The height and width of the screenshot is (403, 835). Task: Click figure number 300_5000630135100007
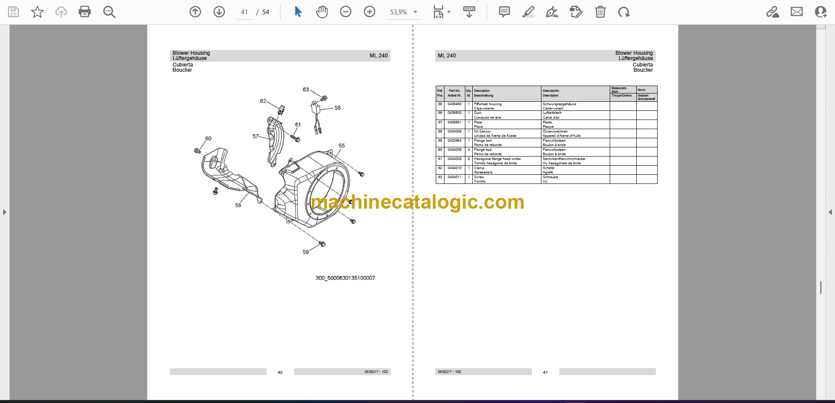click(x=345, y=278)
